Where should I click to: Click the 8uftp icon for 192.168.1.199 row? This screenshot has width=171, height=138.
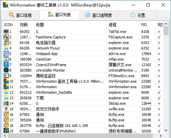pos(6,125)
